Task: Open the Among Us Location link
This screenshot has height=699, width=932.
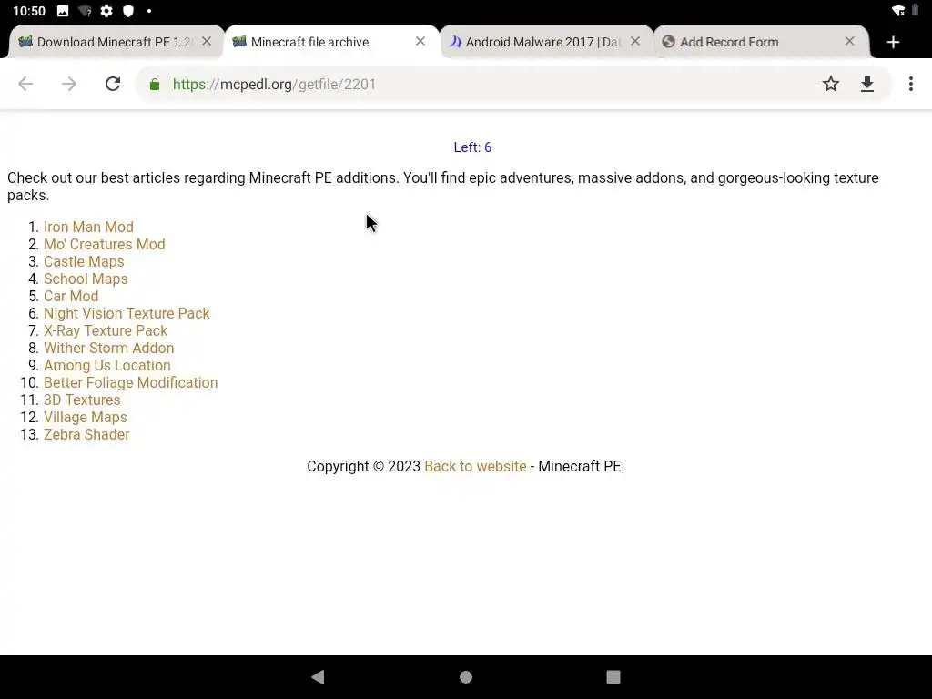Action: click(107, 365)
